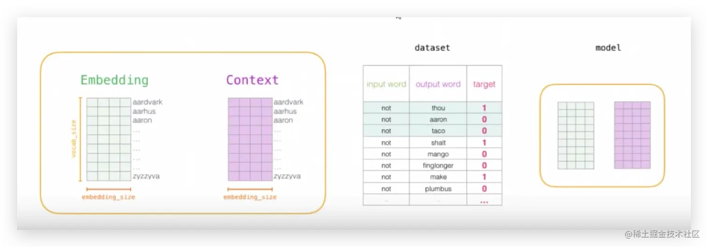Click the make cell in dataset table
Image resolution: width=708 pixels, height=247 pixels.
(x=438, y=177)
